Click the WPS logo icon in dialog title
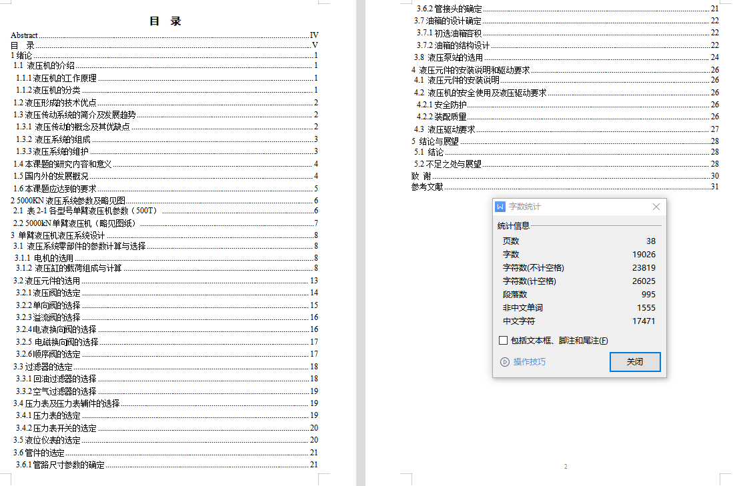The width and height of the screenshot is (733, 486). (500, 207)
